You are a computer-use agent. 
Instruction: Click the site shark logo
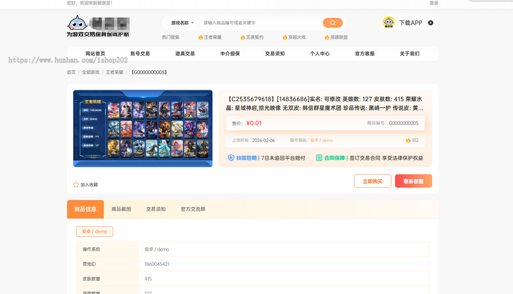[78, 22]
